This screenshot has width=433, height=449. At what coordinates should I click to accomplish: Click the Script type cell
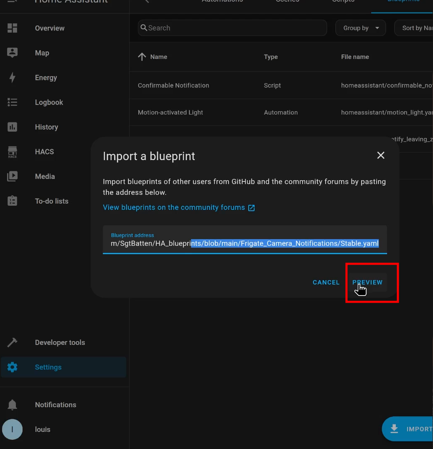(272, 85)
